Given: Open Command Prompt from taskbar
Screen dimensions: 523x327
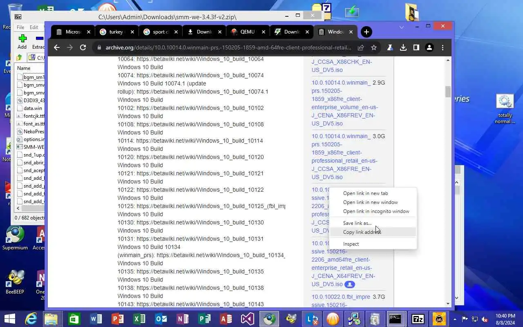Looking at the screenshot, I should (x=395, y=319).
